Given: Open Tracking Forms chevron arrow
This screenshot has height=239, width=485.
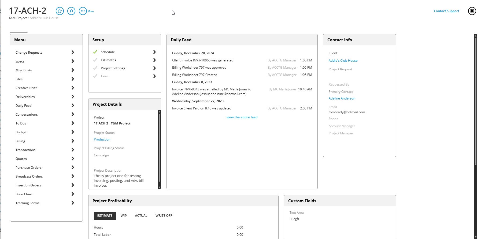Looking at the screenshot, I should point(73,203).
